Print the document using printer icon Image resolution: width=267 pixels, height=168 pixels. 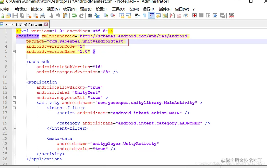tap(43, 16)
